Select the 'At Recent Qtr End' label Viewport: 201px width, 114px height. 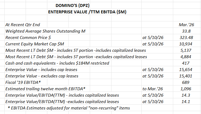point(23,25)
